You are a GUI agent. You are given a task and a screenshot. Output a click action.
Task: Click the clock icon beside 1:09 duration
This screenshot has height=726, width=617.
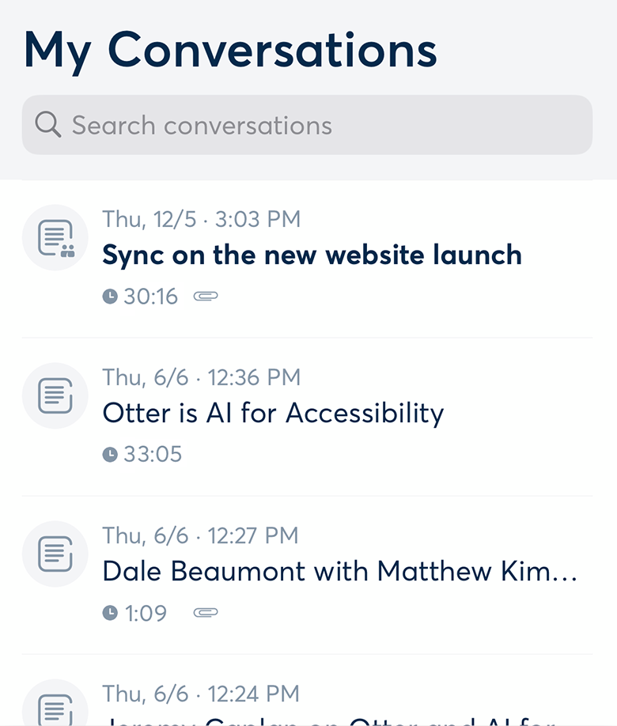coord(110,613)
